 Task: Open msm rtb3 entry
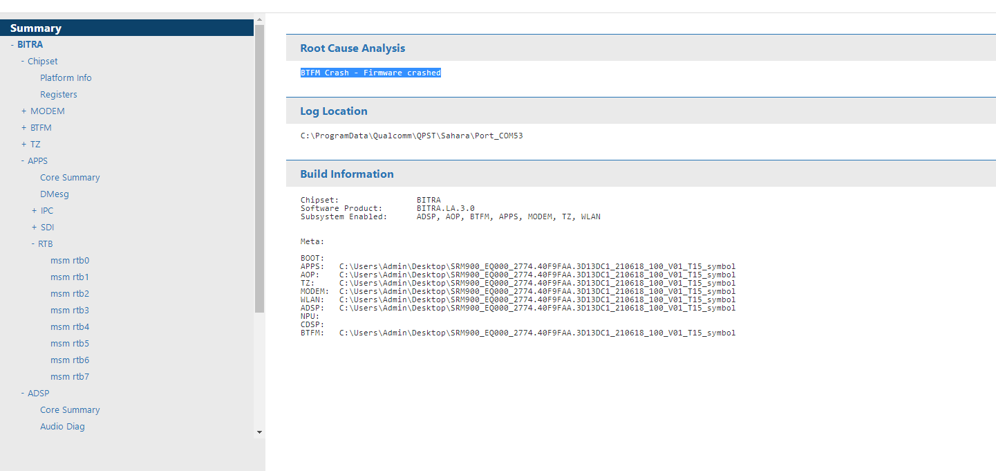coord(70,310)
